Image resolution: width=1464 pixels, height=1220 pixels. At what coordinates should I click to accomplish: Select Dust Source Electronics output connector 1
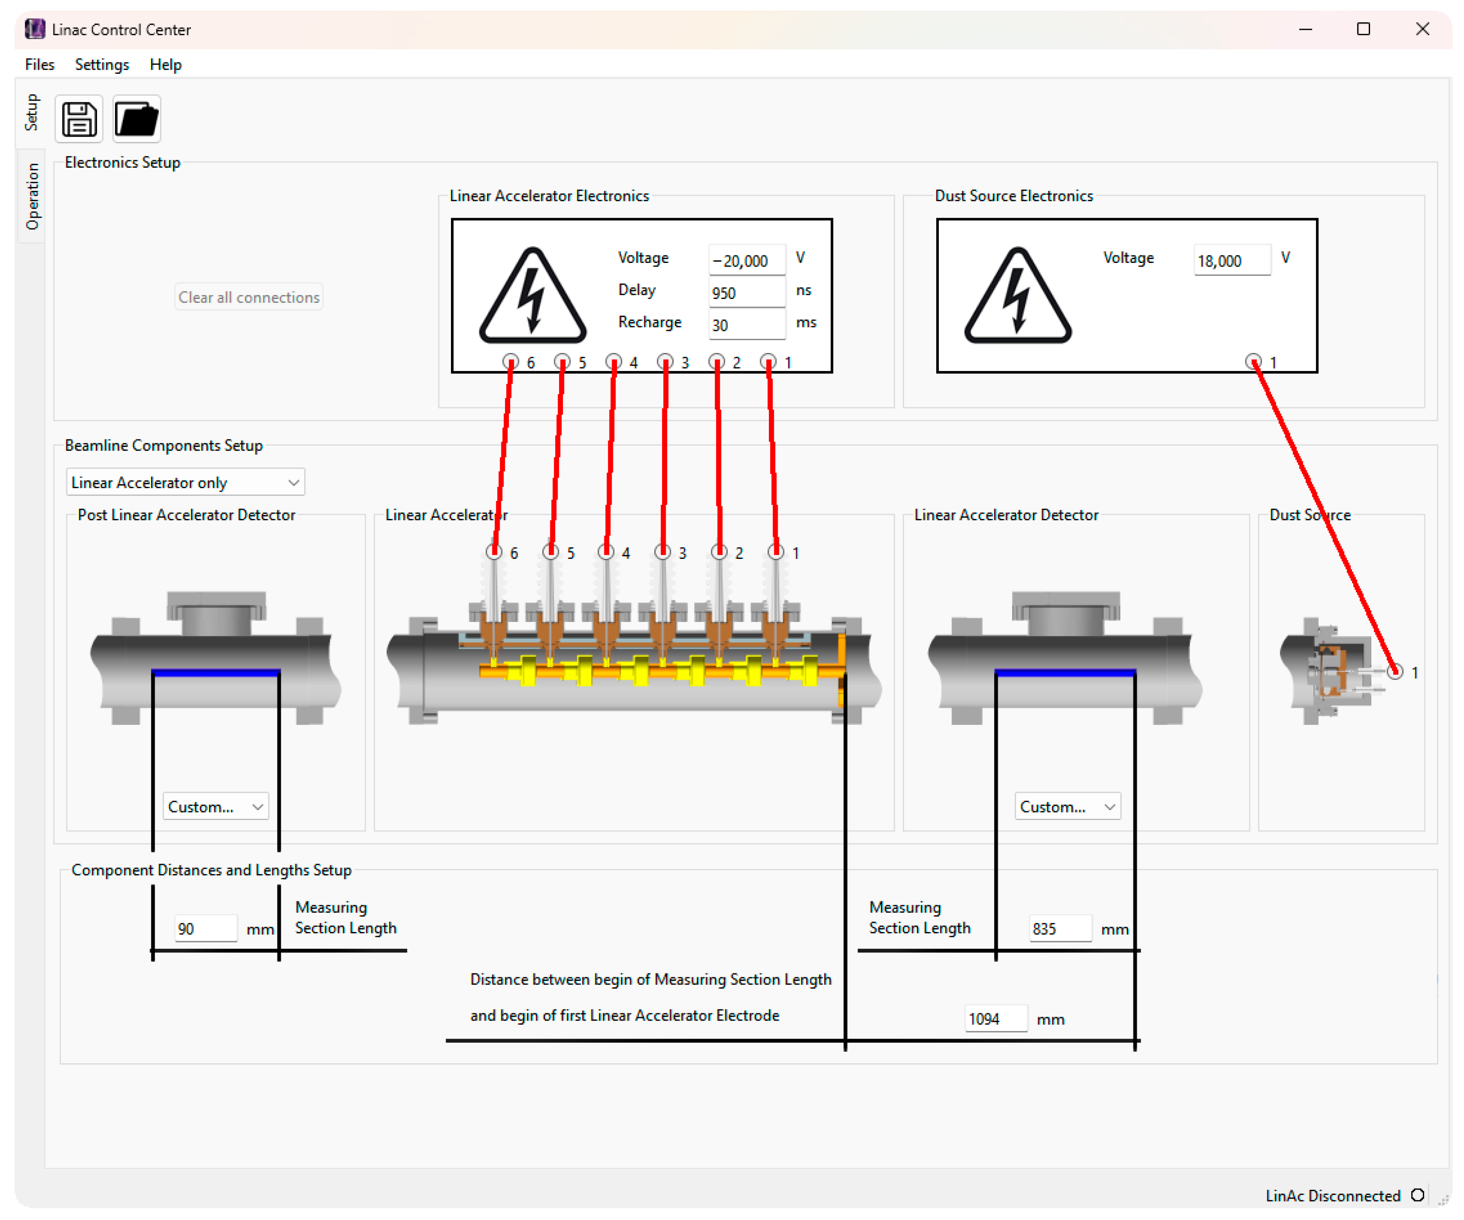point(1254,362)
